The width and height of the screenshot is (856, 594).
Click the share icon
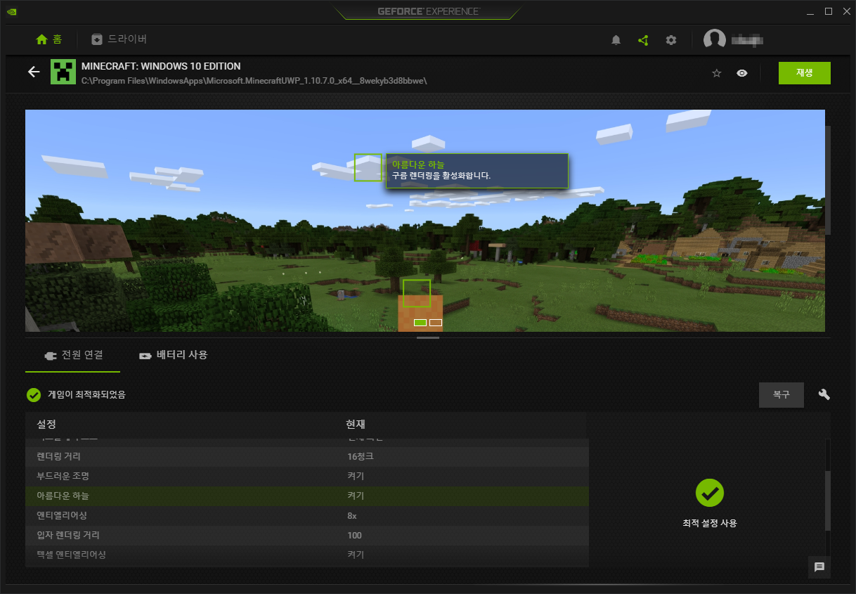pyautogui.click(x=643, y=40)
